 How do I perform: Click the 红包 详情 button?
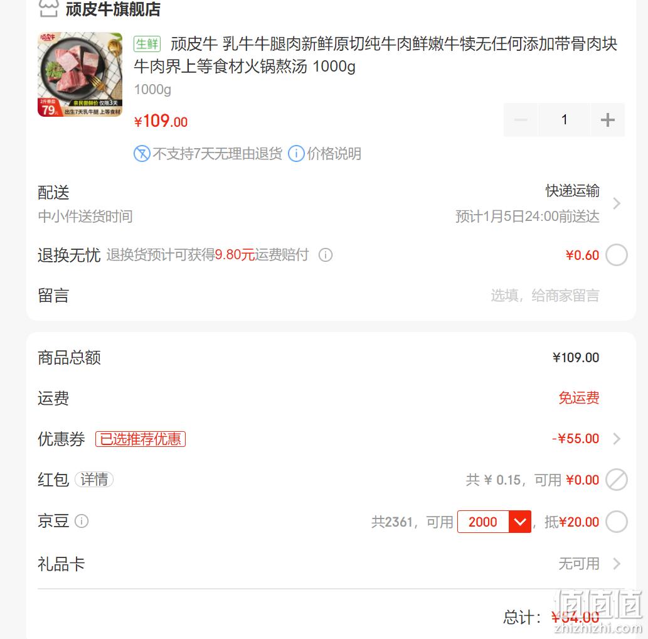click(x=94, y=480)
